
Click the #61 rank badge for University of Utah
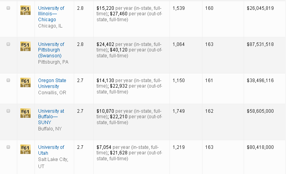[25, 149]
